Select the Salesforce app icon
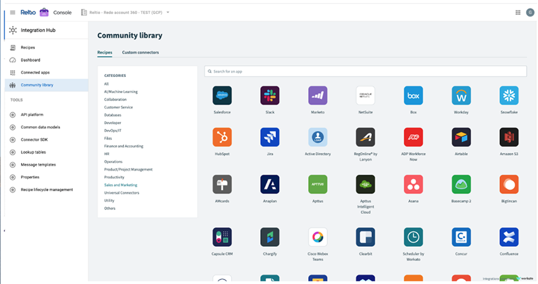This screenshot has height=284, width=538. pos(222,95)
